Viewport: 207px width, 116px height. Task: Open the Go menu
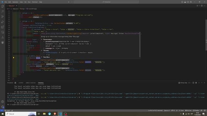(x=25, y=2)
